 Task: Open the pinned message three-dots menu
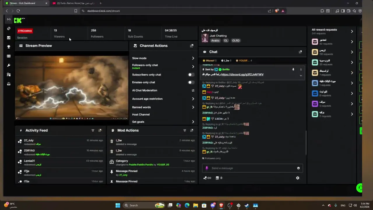[301, 70]
